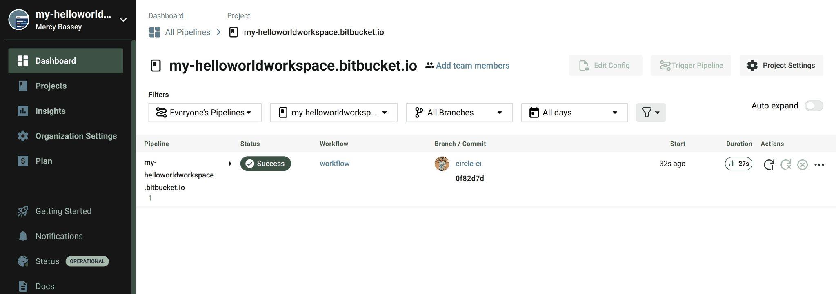Click the pipeline name my-helloworldworkspace.bitbucket.io in row
836x294 pixels.
(179, 175)
